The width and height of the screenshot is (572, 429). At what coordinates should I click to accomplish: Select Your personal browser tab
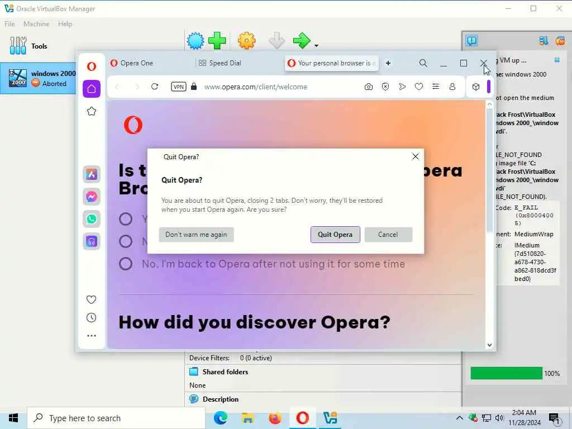(x=331, y=63)
